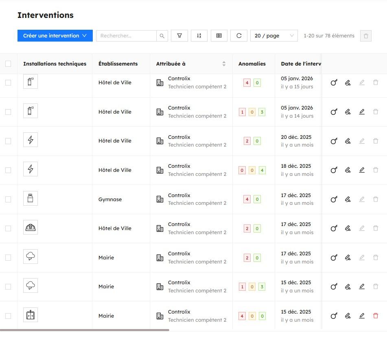Select the elevator installation icon for Mairie

click(30, 315)
